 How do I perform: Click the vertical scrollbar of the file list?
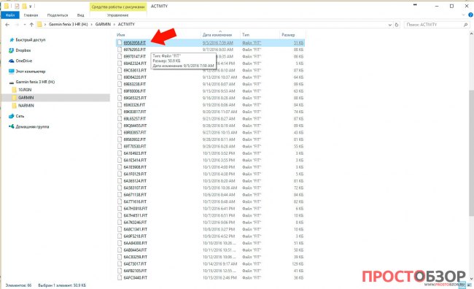coord(471,153)
